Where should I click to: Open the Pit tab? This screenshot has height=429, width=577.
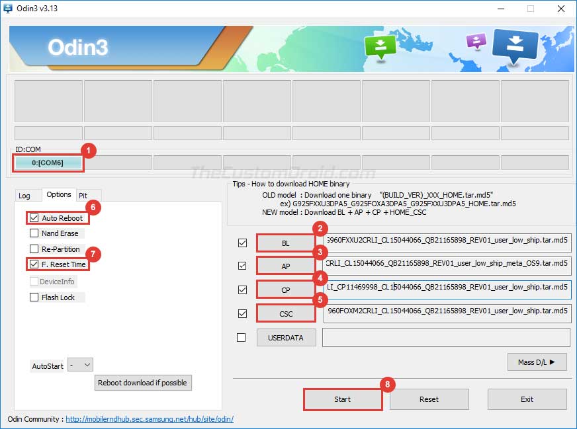pos(83,196)
